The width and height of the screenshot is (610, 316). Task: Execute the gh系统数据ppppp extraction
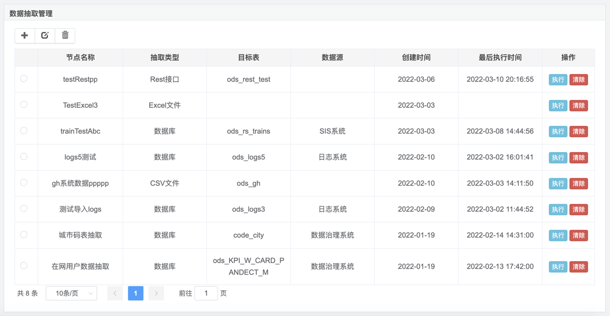point(557,183)
